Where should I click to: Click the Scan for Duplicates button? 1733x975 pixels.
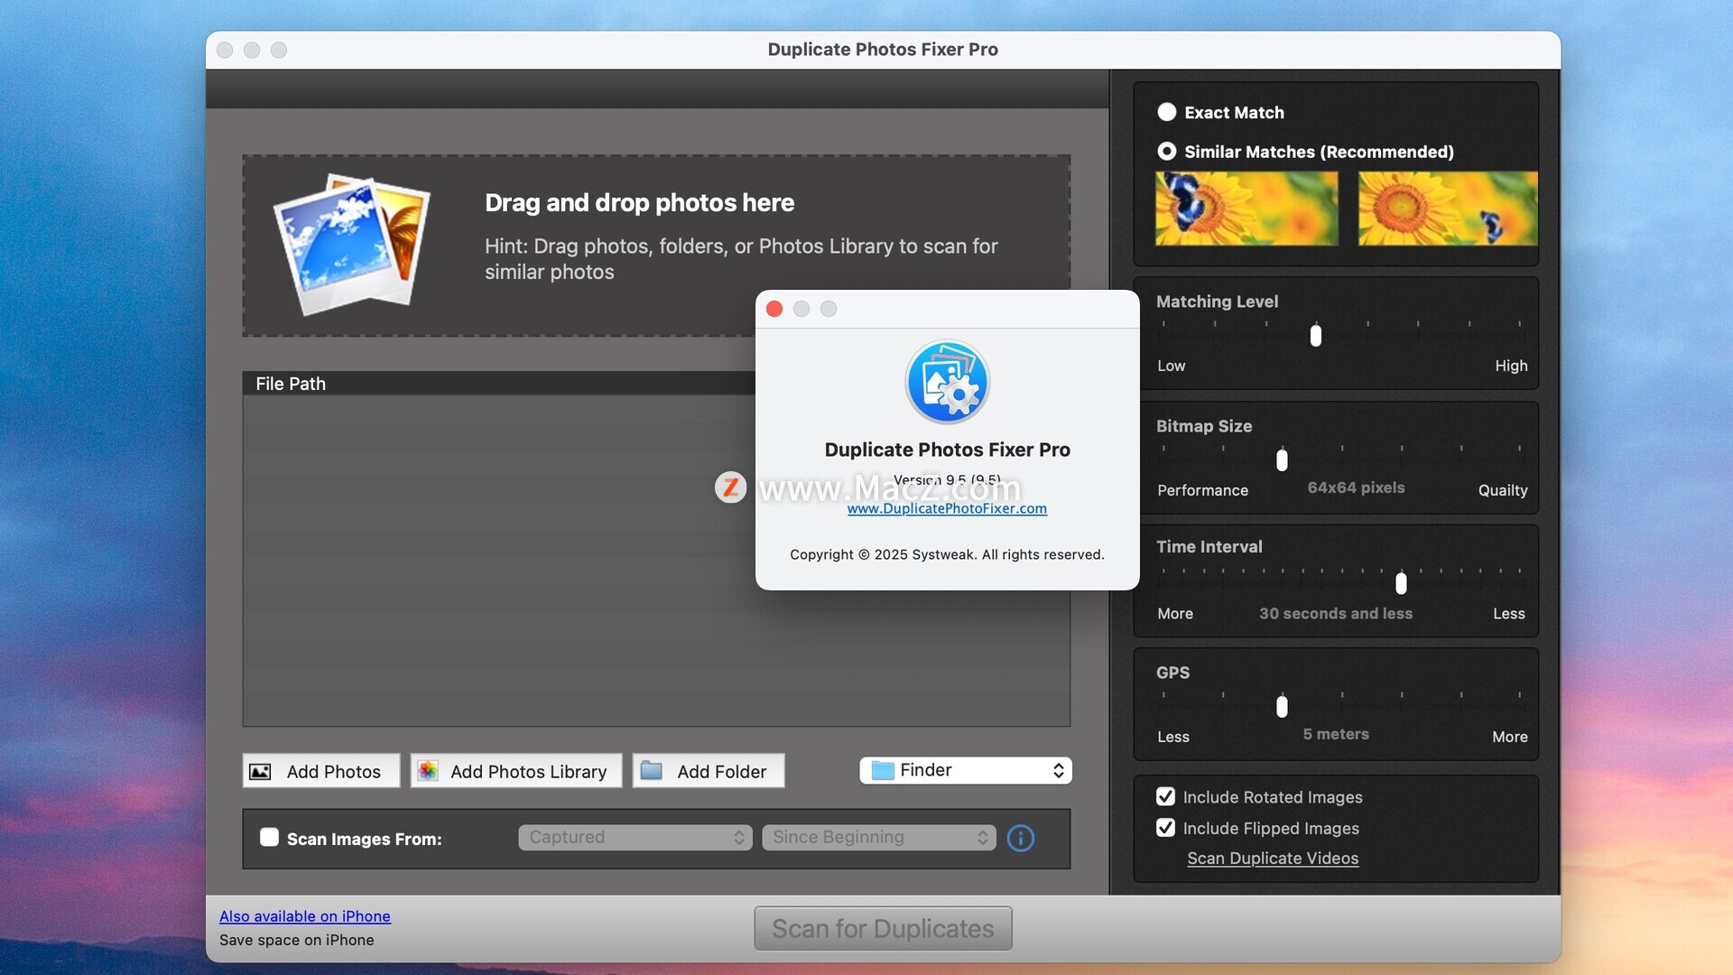pos(883,928)
